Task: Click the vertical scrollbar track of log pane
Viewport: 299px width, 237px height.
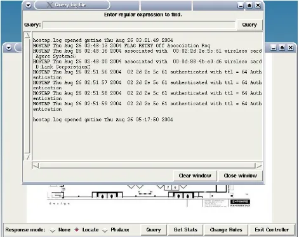Action: click(x=27, y=96)
